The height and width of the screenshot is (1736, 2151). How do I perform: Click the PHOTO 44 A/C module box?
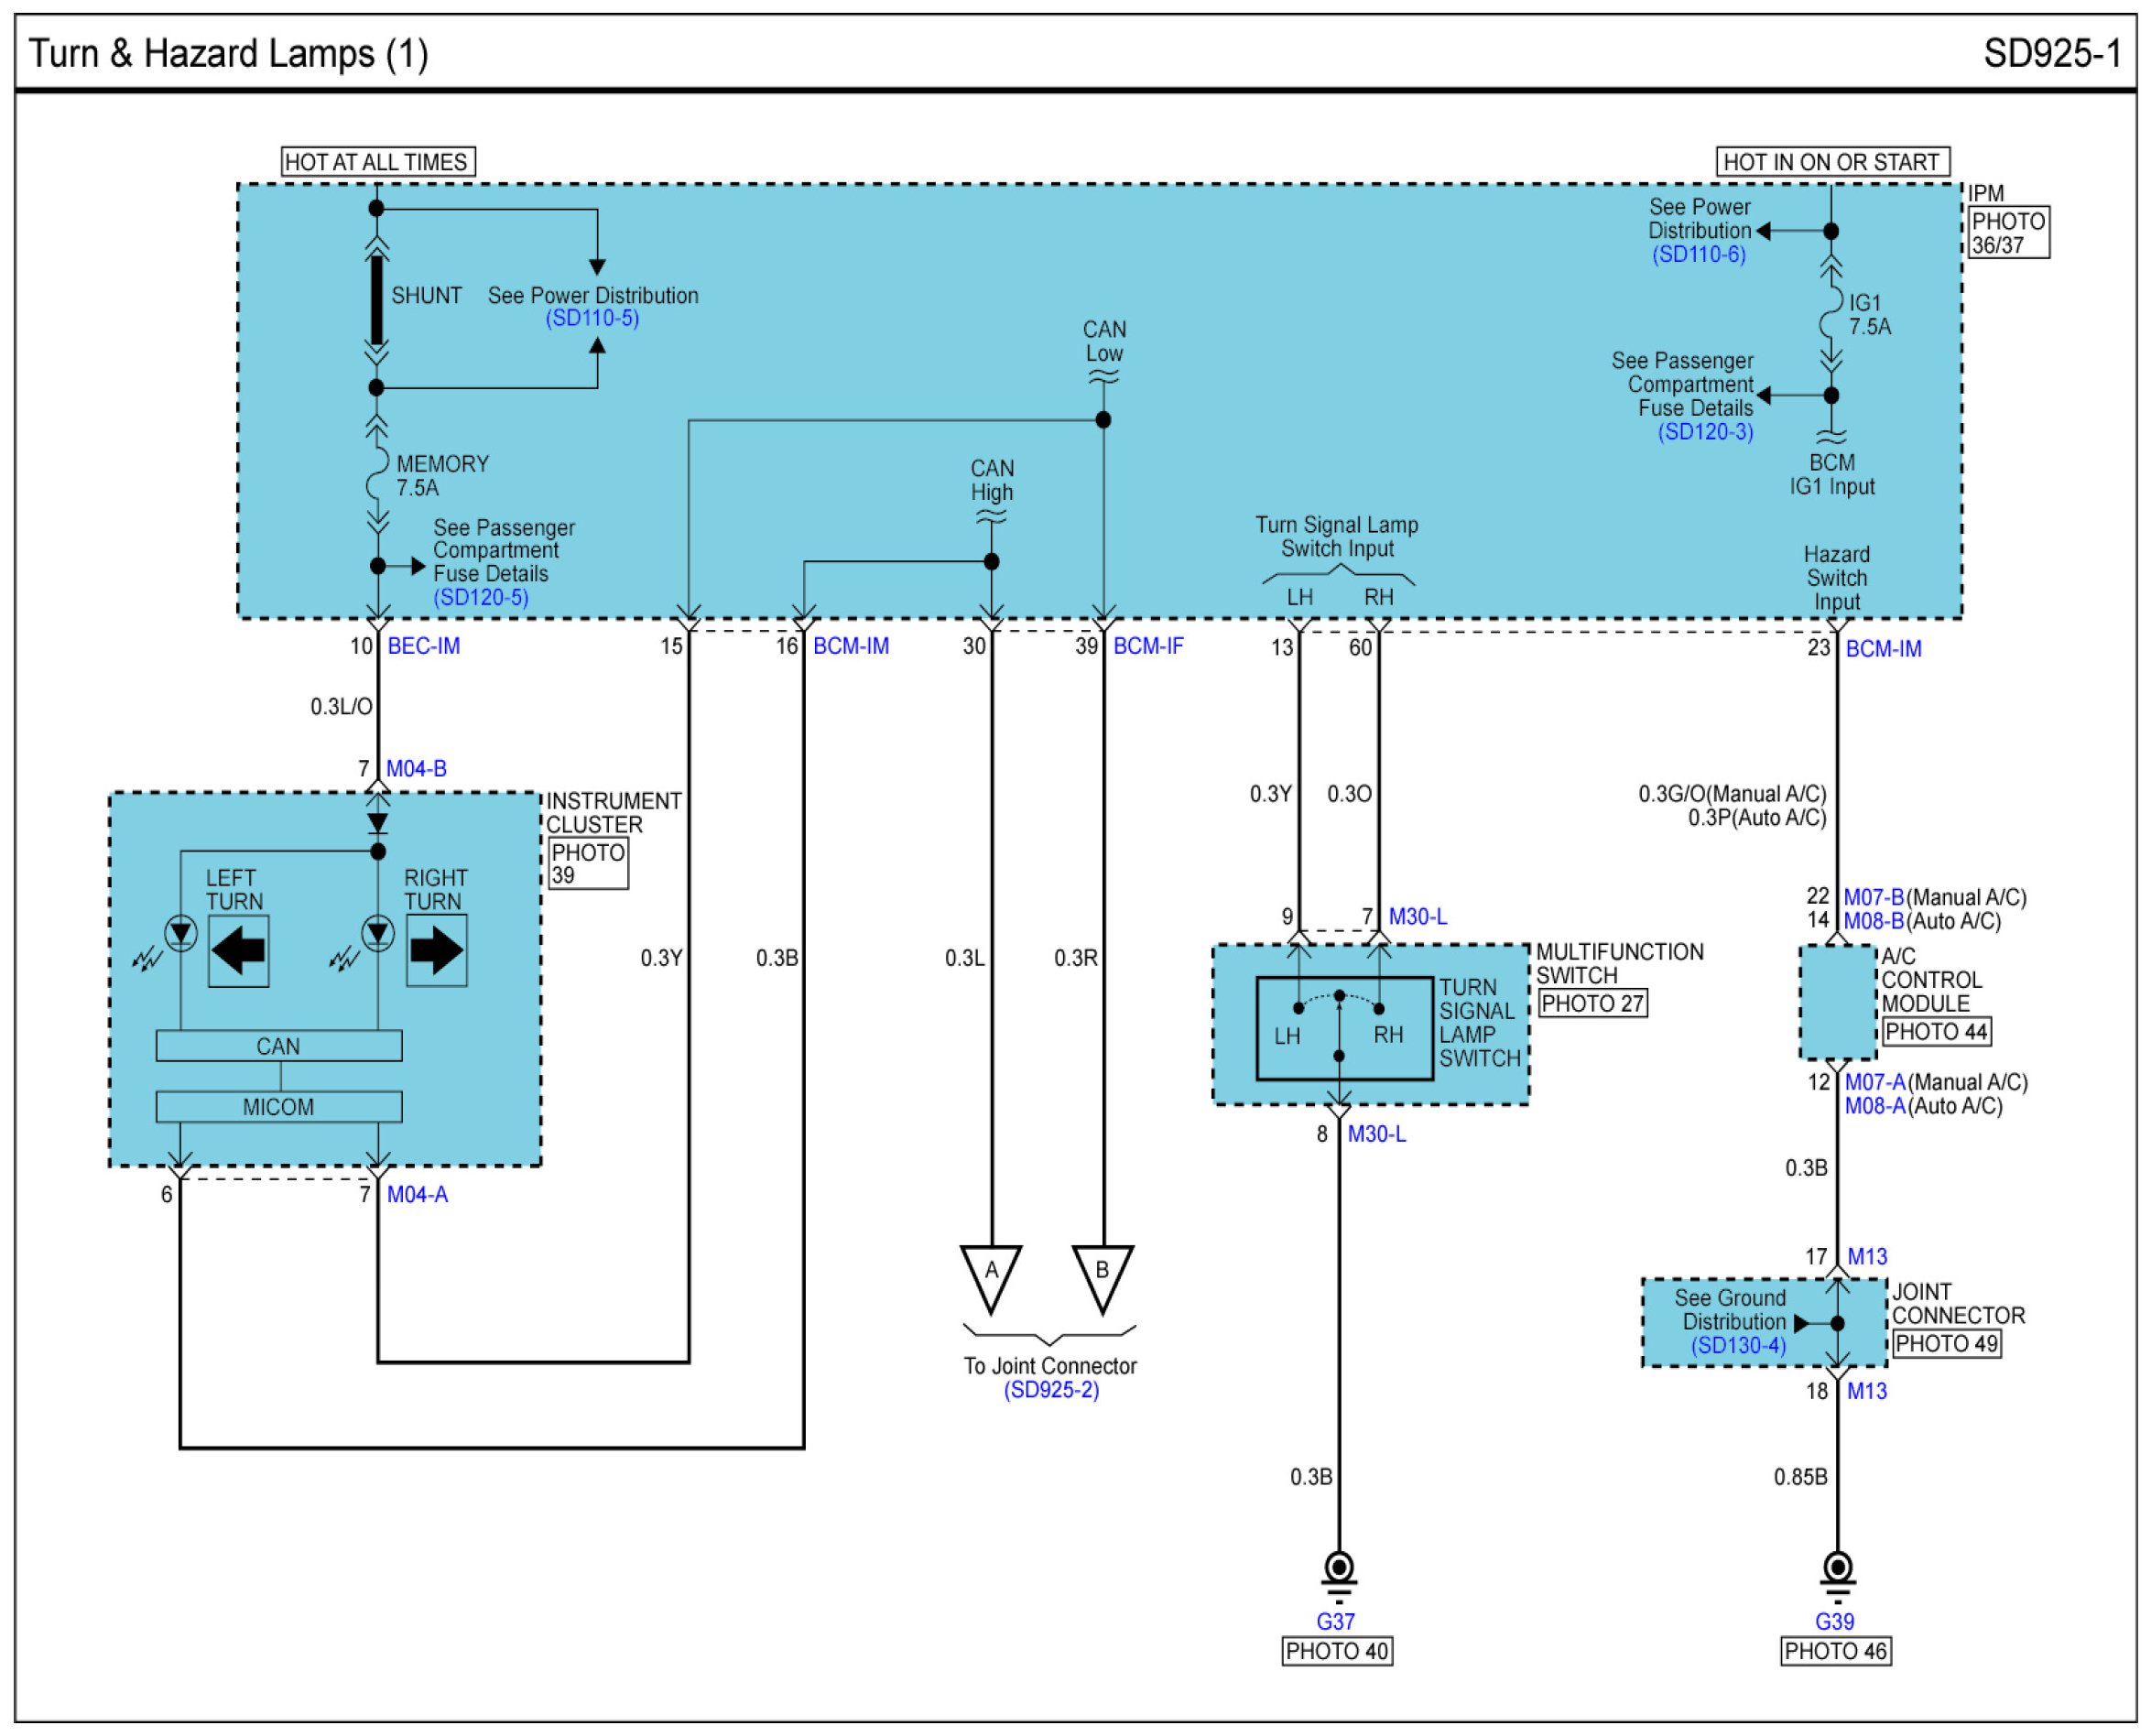click(1936, 1031)
